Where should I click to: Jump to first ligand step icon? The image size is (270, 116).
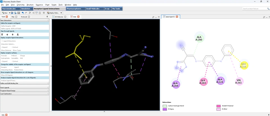pos(2,34)
